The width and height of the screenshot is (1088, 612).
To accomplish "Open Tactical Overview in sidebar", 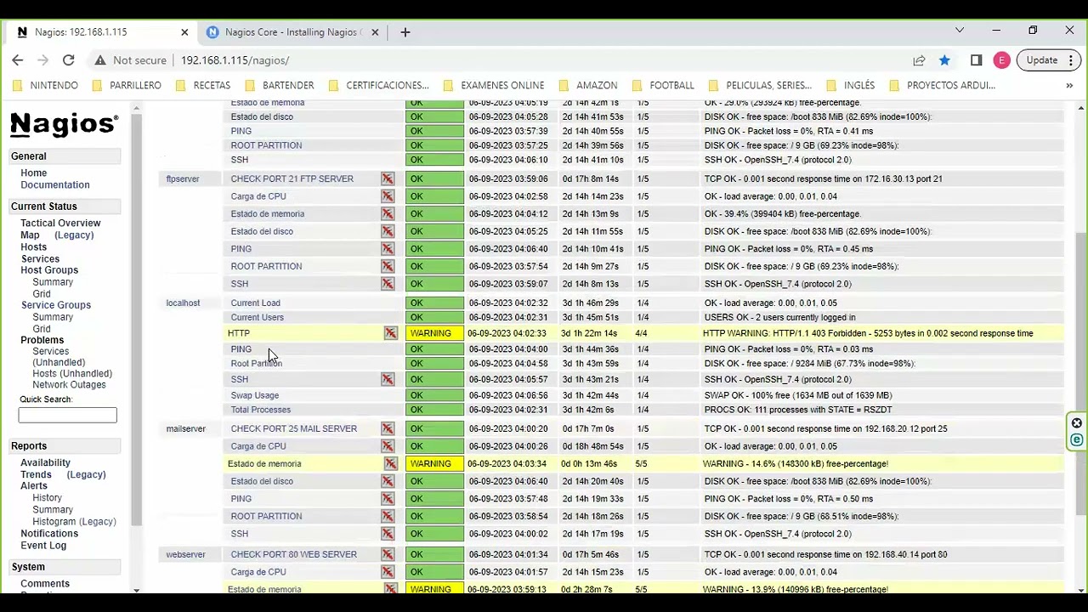I will click(60, 223).
